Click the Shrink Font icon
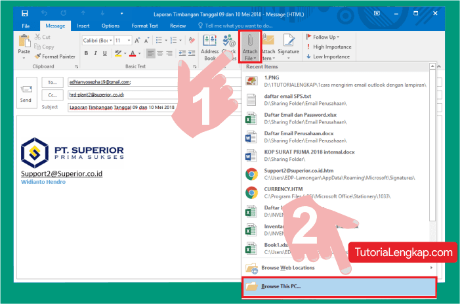This screenshot has width=460, height=304. click(x=147, y=40)
